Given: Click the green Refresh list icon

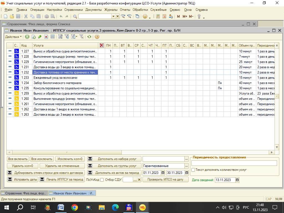Looking at the screenshot, I should pyautogui.click(x=89, y=37).
